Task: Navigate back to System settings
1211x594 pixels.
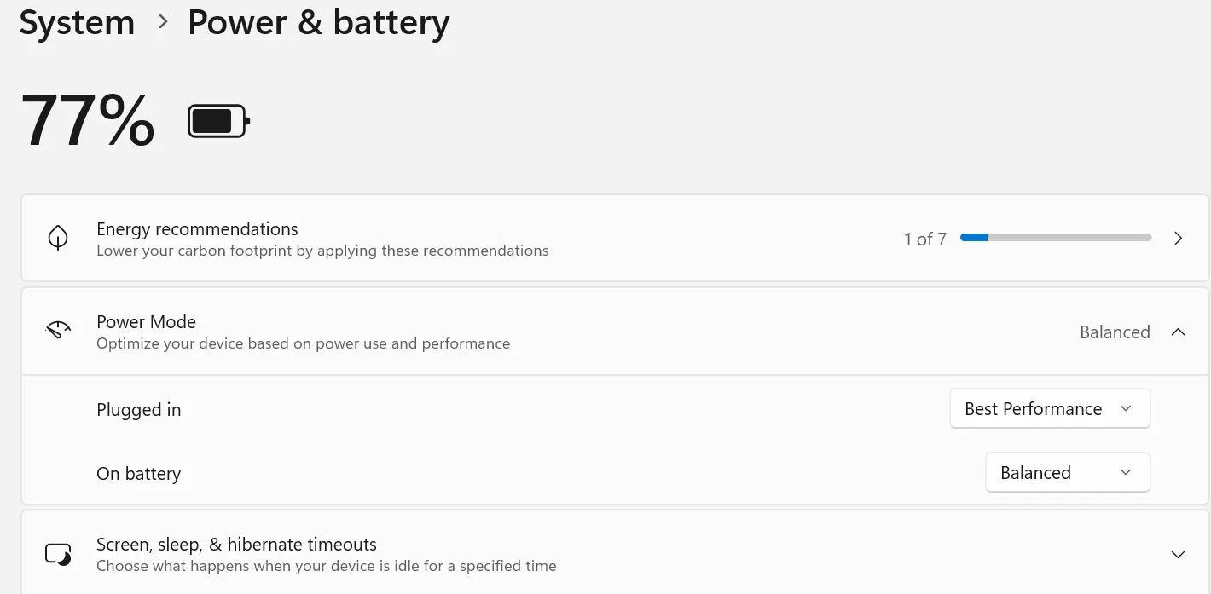Action: click(x=76, y=22)
